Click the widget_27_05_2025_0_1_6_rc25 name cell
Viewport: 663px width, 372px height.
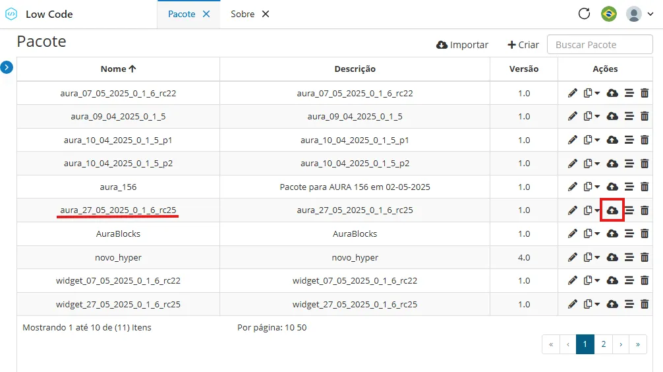point(118,304)
